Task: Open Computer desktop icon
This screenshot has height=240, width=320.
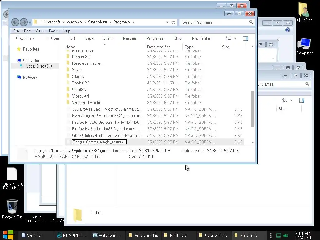Action: point(304,47)
